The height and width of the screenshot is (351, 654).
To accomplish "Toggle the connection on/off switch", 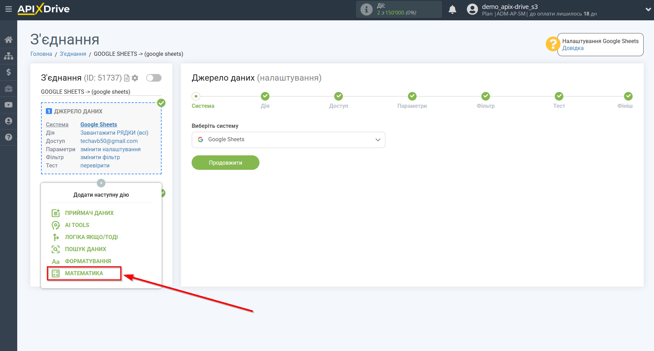I will (x=154, y=78).
